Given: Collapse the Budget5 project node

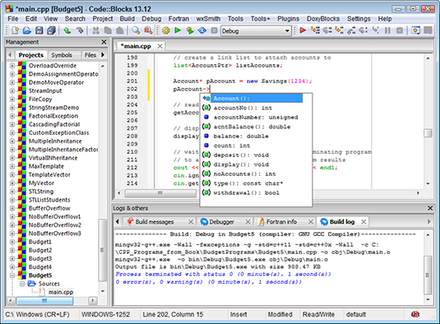Looking at the screenshot, I should [x=12, y=275].
